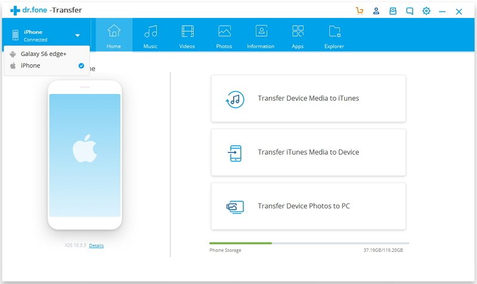This screenshot has width=477, height=284.
Task: Minimize the dr.fone window
Action: 442,11
